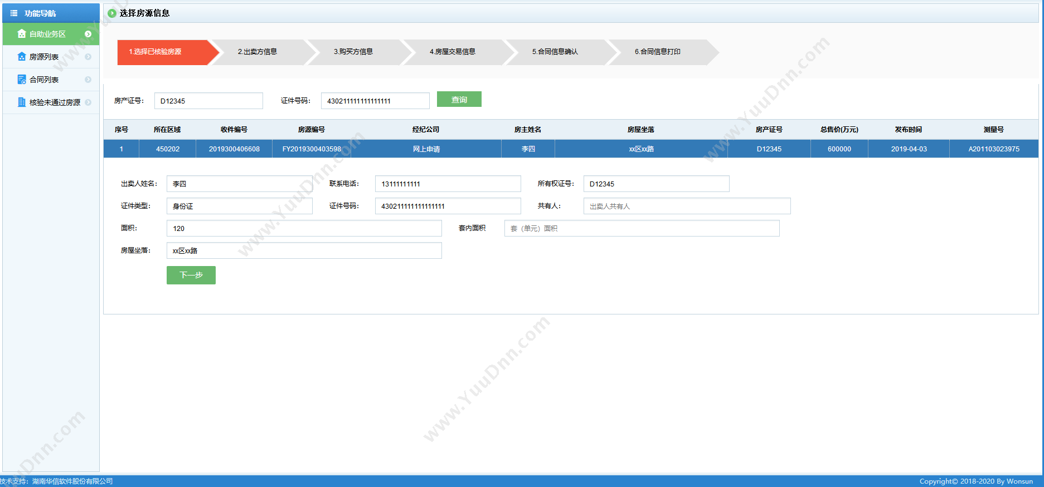Click the 联系电话 input field
Screen dimensions: 1044x487
click(448, 184)
